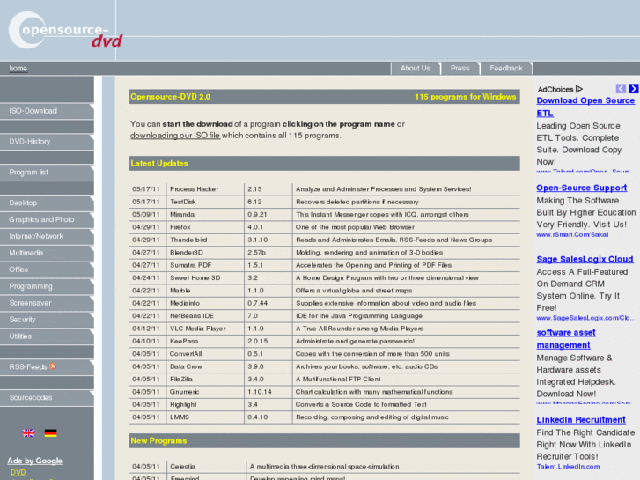The width and height of the screenshot is (640, 480).
Task: Select the Programming category
Action: [47, 286]
